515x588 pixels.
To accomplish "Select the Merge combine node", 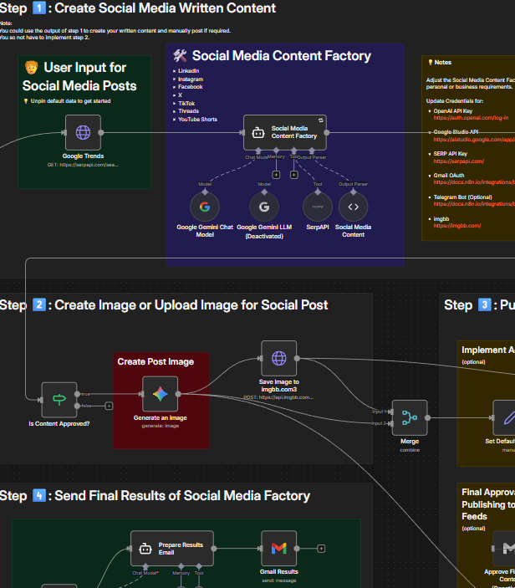I will pyautogui.click(x=410, y=417).
